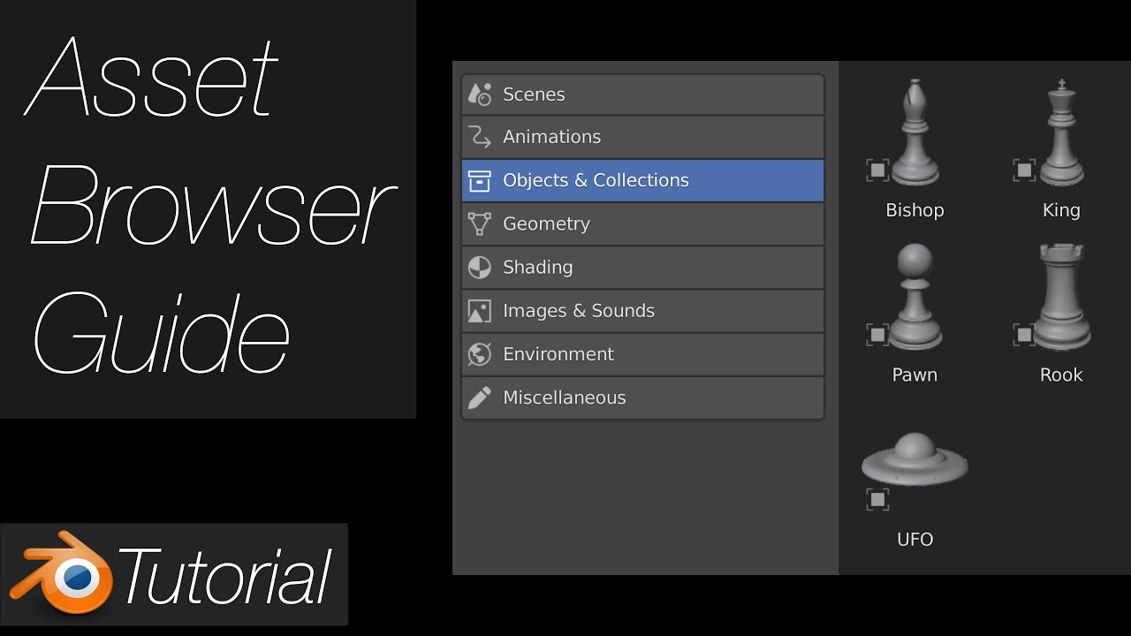Click the Scenes category icon
The width and height of the screenshot is (1131, 636).
(x=479, y=94)
